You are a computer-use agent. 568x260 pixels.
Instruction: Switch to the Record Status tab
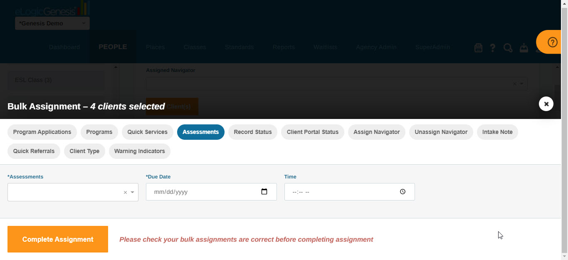253,132
